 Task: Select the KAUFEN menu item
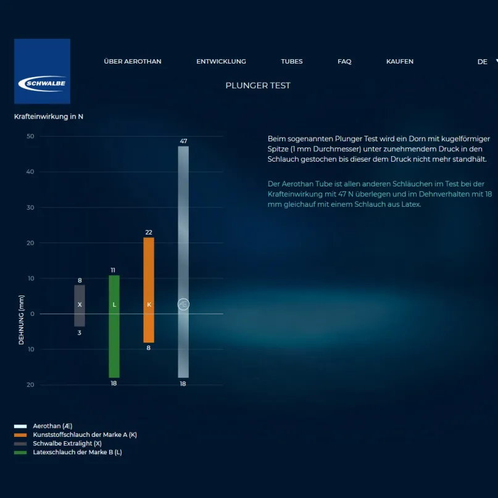(399, 61)
